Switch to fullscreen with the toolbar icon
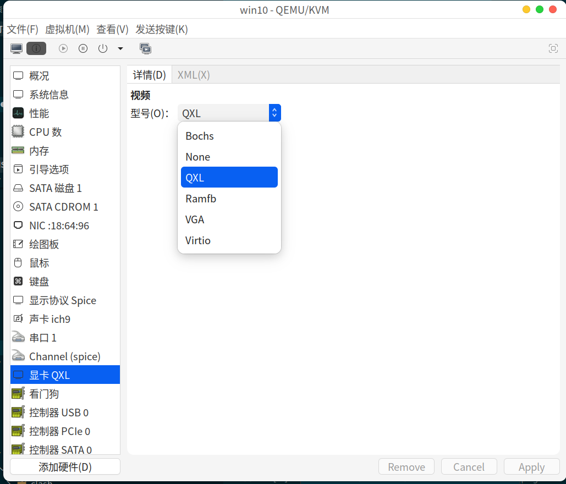Image resolution: width=566 pixels, height=484 pixels. coord(553,48)
